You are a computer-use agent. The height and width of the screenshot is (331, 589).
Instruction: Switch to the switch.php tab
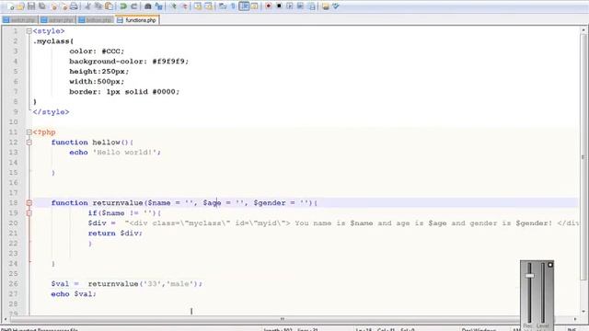[x=20, y=20]
